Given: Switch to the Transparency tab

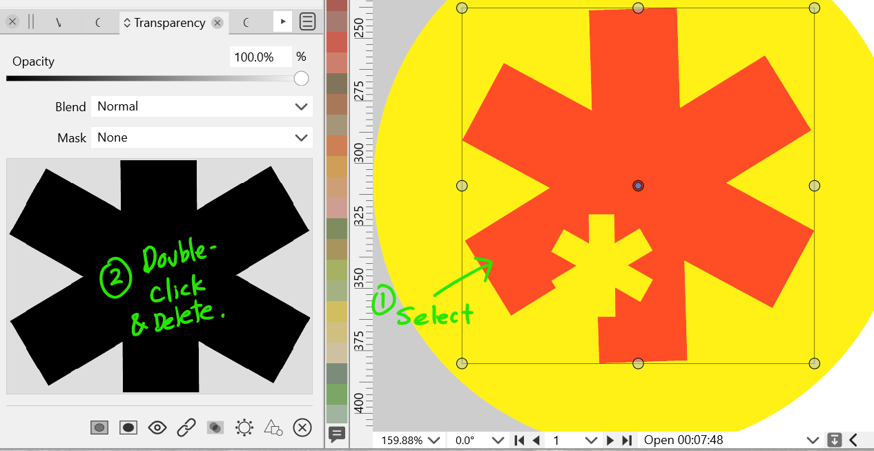Looking at the screenshot, I should click(x=169, y=23).
